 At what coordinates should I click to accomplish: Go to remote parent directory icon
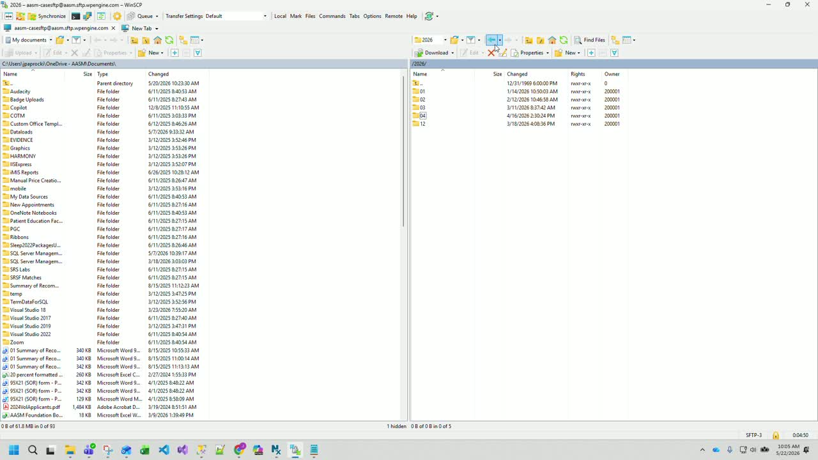coord(529,40)
